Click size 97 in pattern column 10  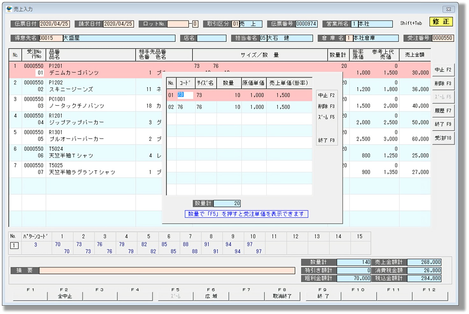coord(250,245)
